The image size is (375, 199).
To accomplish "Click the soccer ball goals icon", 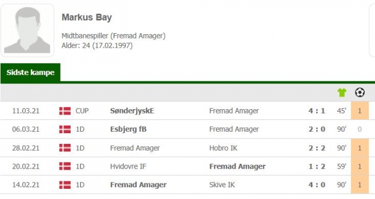I will pyautogui.click(x=359, y=92).
